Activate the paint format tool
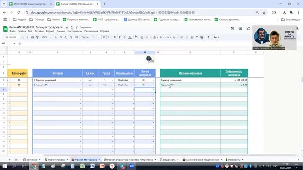Image resolution: width=303 pixels, height=170 pixels. (37, 37)
